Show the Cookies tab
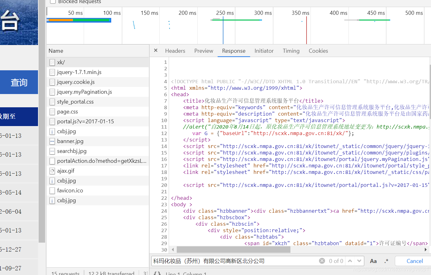431x275 pixels. [x=318, y=51]
